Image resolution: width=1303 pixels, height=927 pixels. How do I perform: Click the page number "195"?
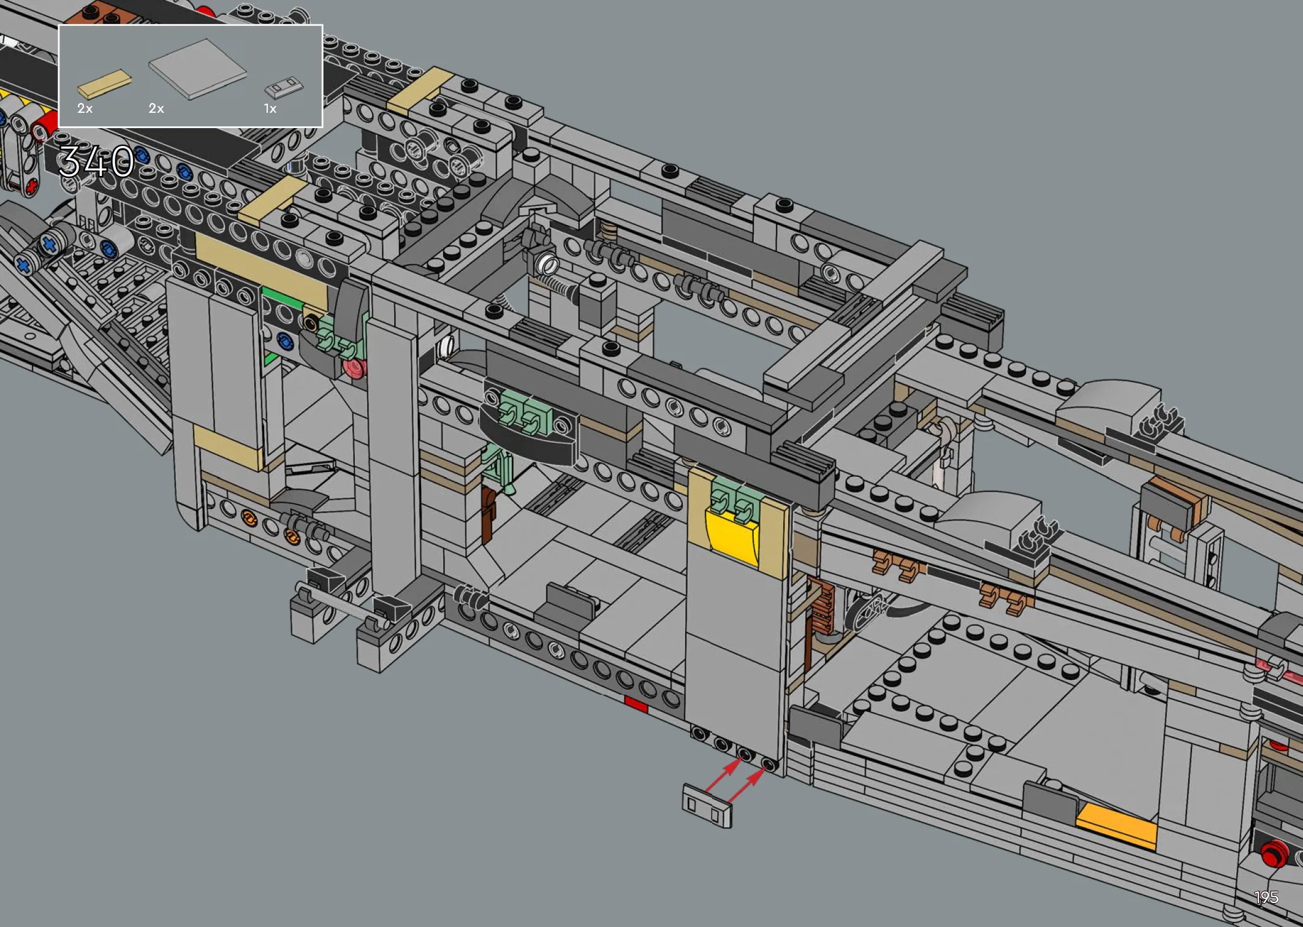(1266, 898)
